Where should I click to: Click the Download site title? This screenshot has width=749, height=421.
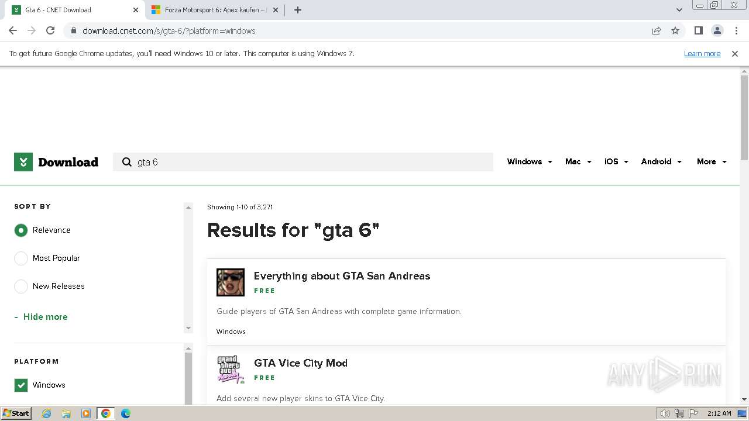[x=68, y=162]
